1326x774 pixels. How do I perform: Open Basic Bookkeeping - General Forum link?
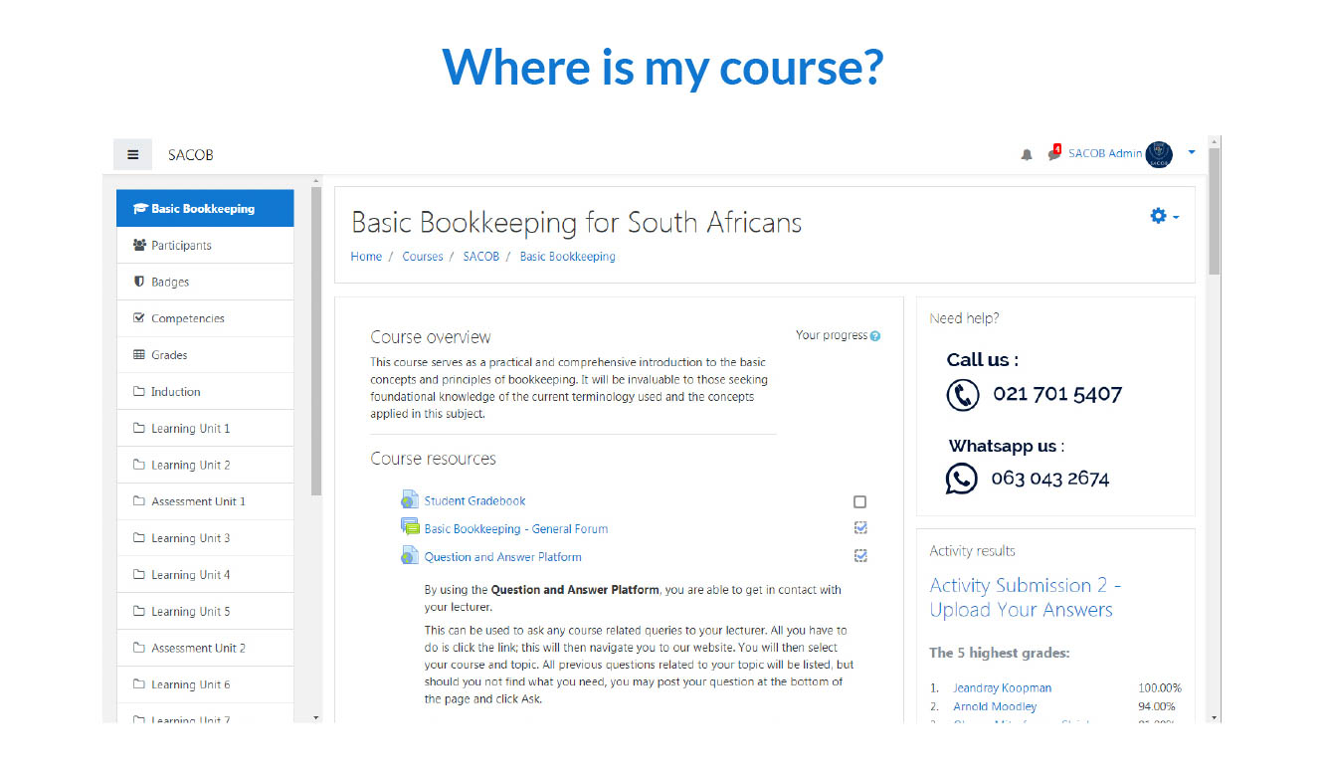(516, 529)
